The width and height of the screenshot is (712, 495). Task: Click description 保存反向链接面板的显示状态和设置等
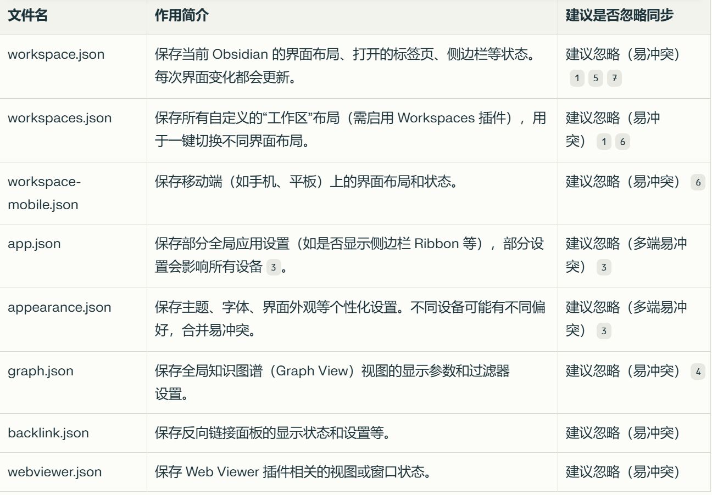272,433
